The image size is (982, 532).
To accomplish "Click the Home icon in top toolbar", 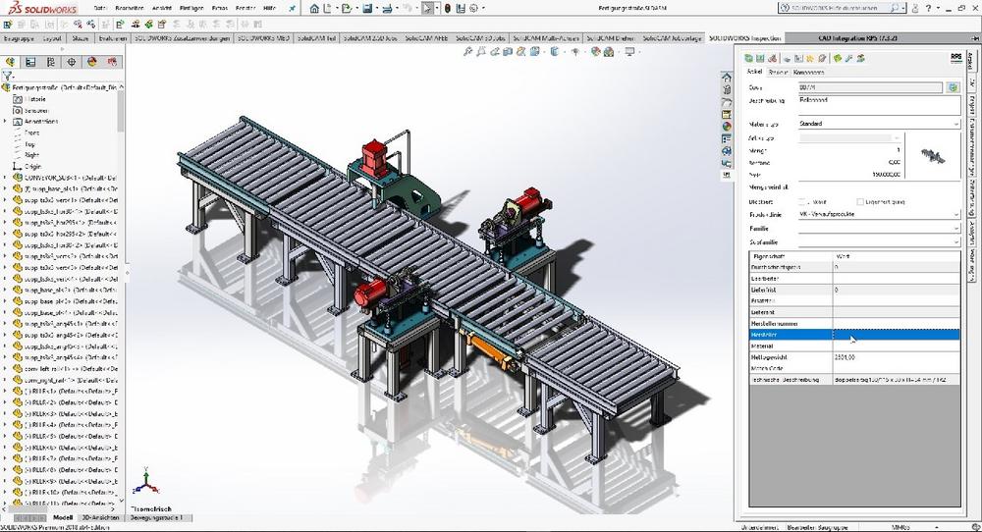I will click(314, 9).
